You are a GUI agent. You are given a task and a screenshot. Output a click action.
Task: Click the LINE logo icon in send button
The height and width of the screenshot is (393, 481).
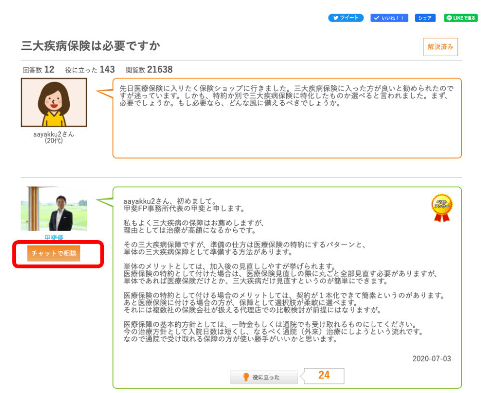click(x=449, y=18)
